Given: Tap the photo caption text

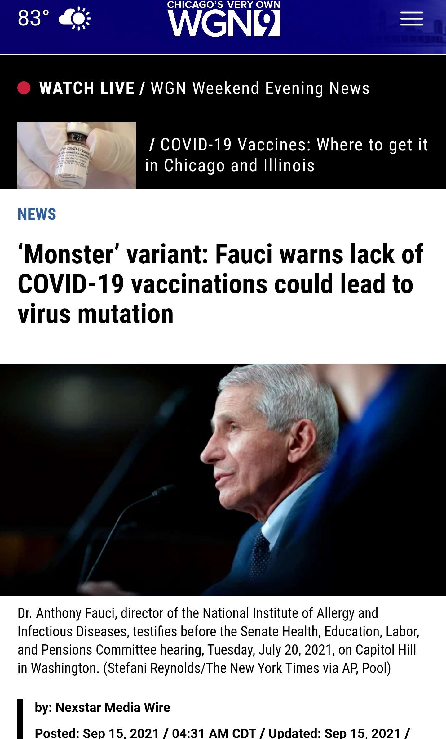Looking at the screenshot, I should [x=219, y=641].
